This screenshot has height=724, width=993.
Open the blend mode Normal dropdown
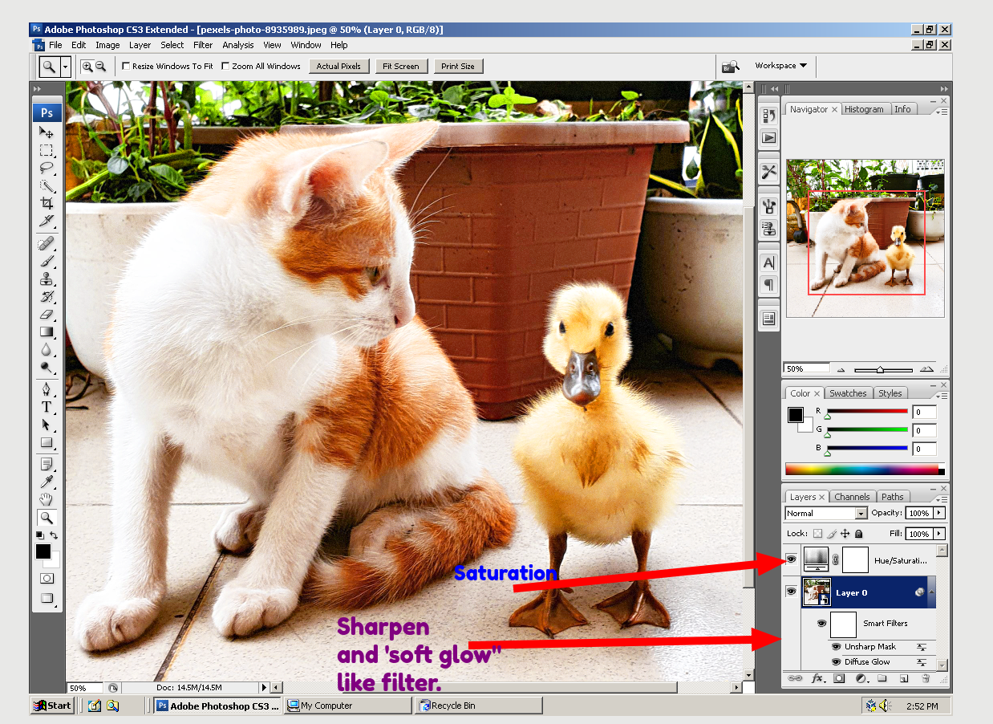pos(826,513)
